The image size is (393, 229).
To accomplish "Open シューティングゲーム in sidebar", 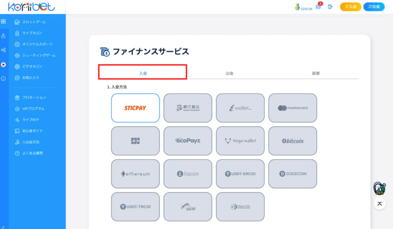I will coord(35,55).
